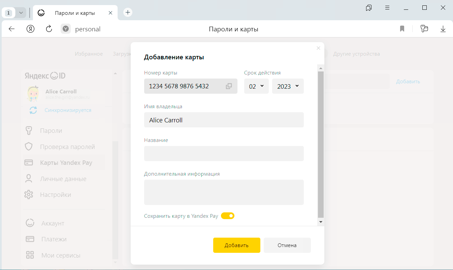453x270 pixels.
Task: Click the Отмена button
Action: (x=287, y=245)
